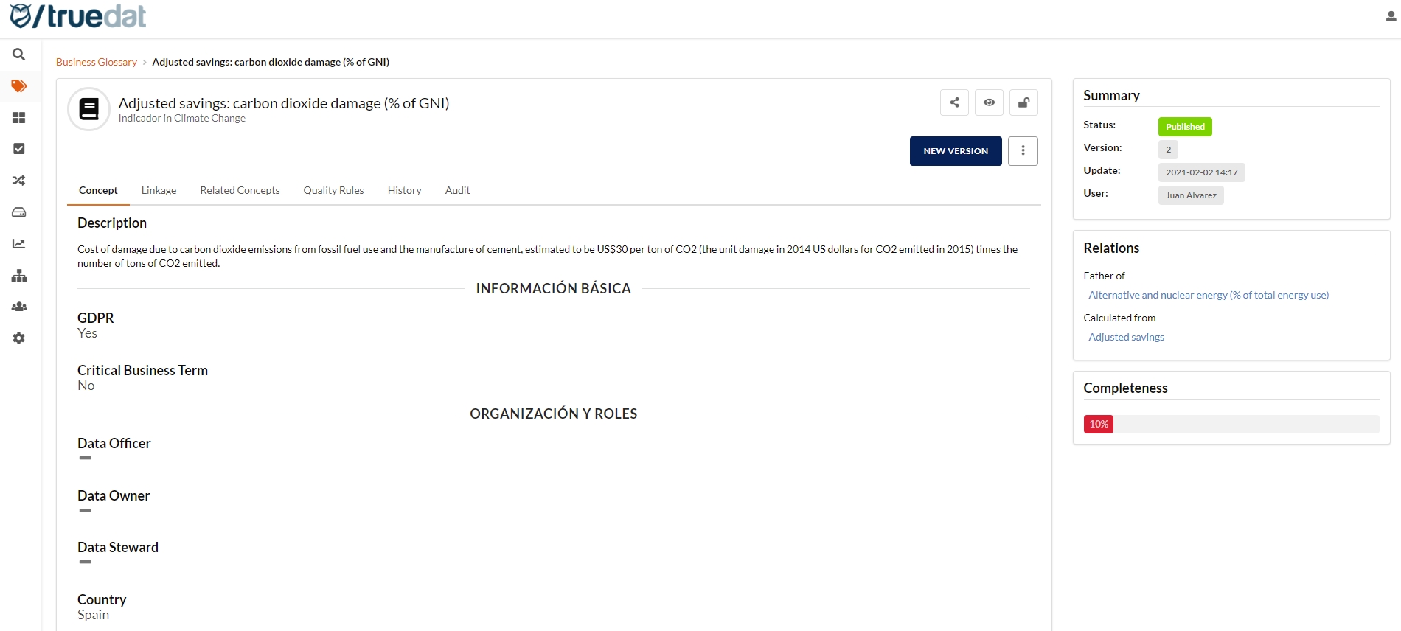
Task: Toggle the eye visibility button
Action: coord(989,102)
